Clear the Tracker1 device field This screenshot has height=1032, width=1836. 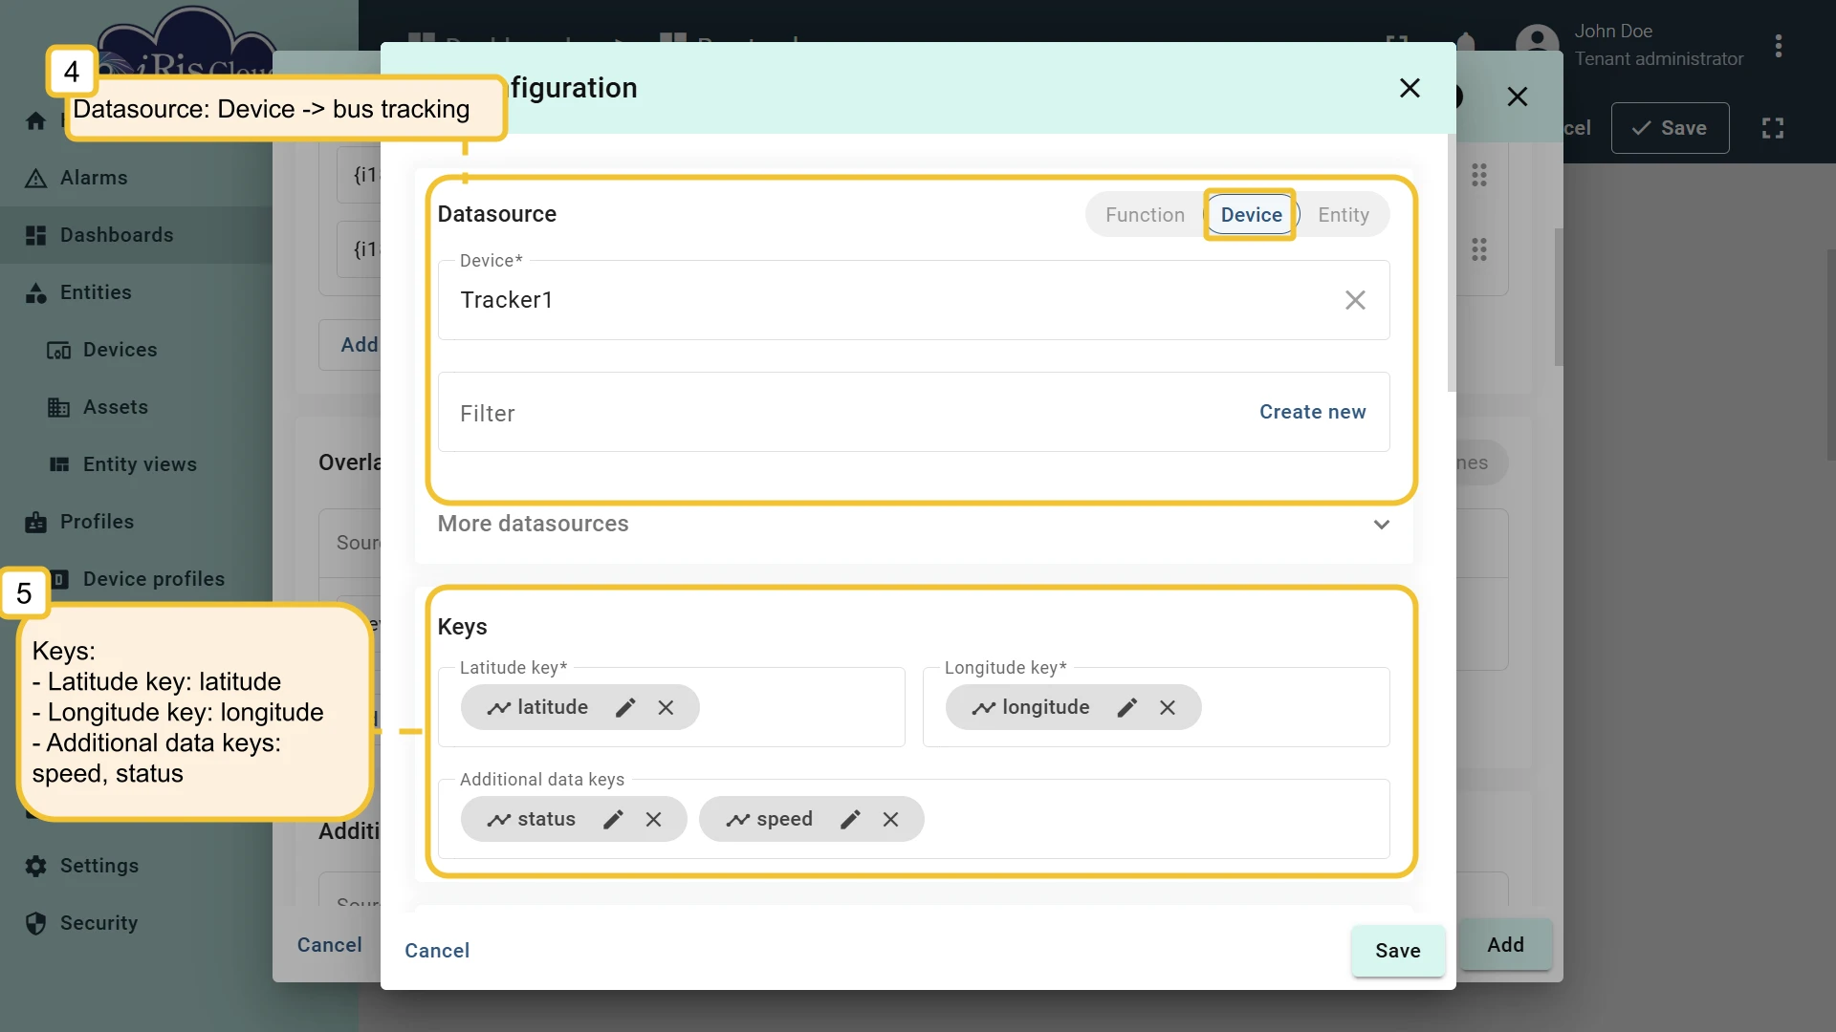[x=1355, y=300]
